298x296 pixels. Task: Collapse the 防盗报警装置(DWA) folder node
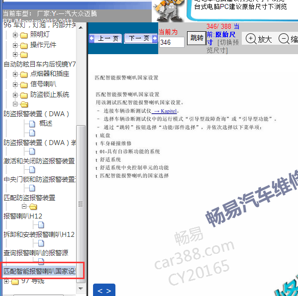tap(15, 104)
